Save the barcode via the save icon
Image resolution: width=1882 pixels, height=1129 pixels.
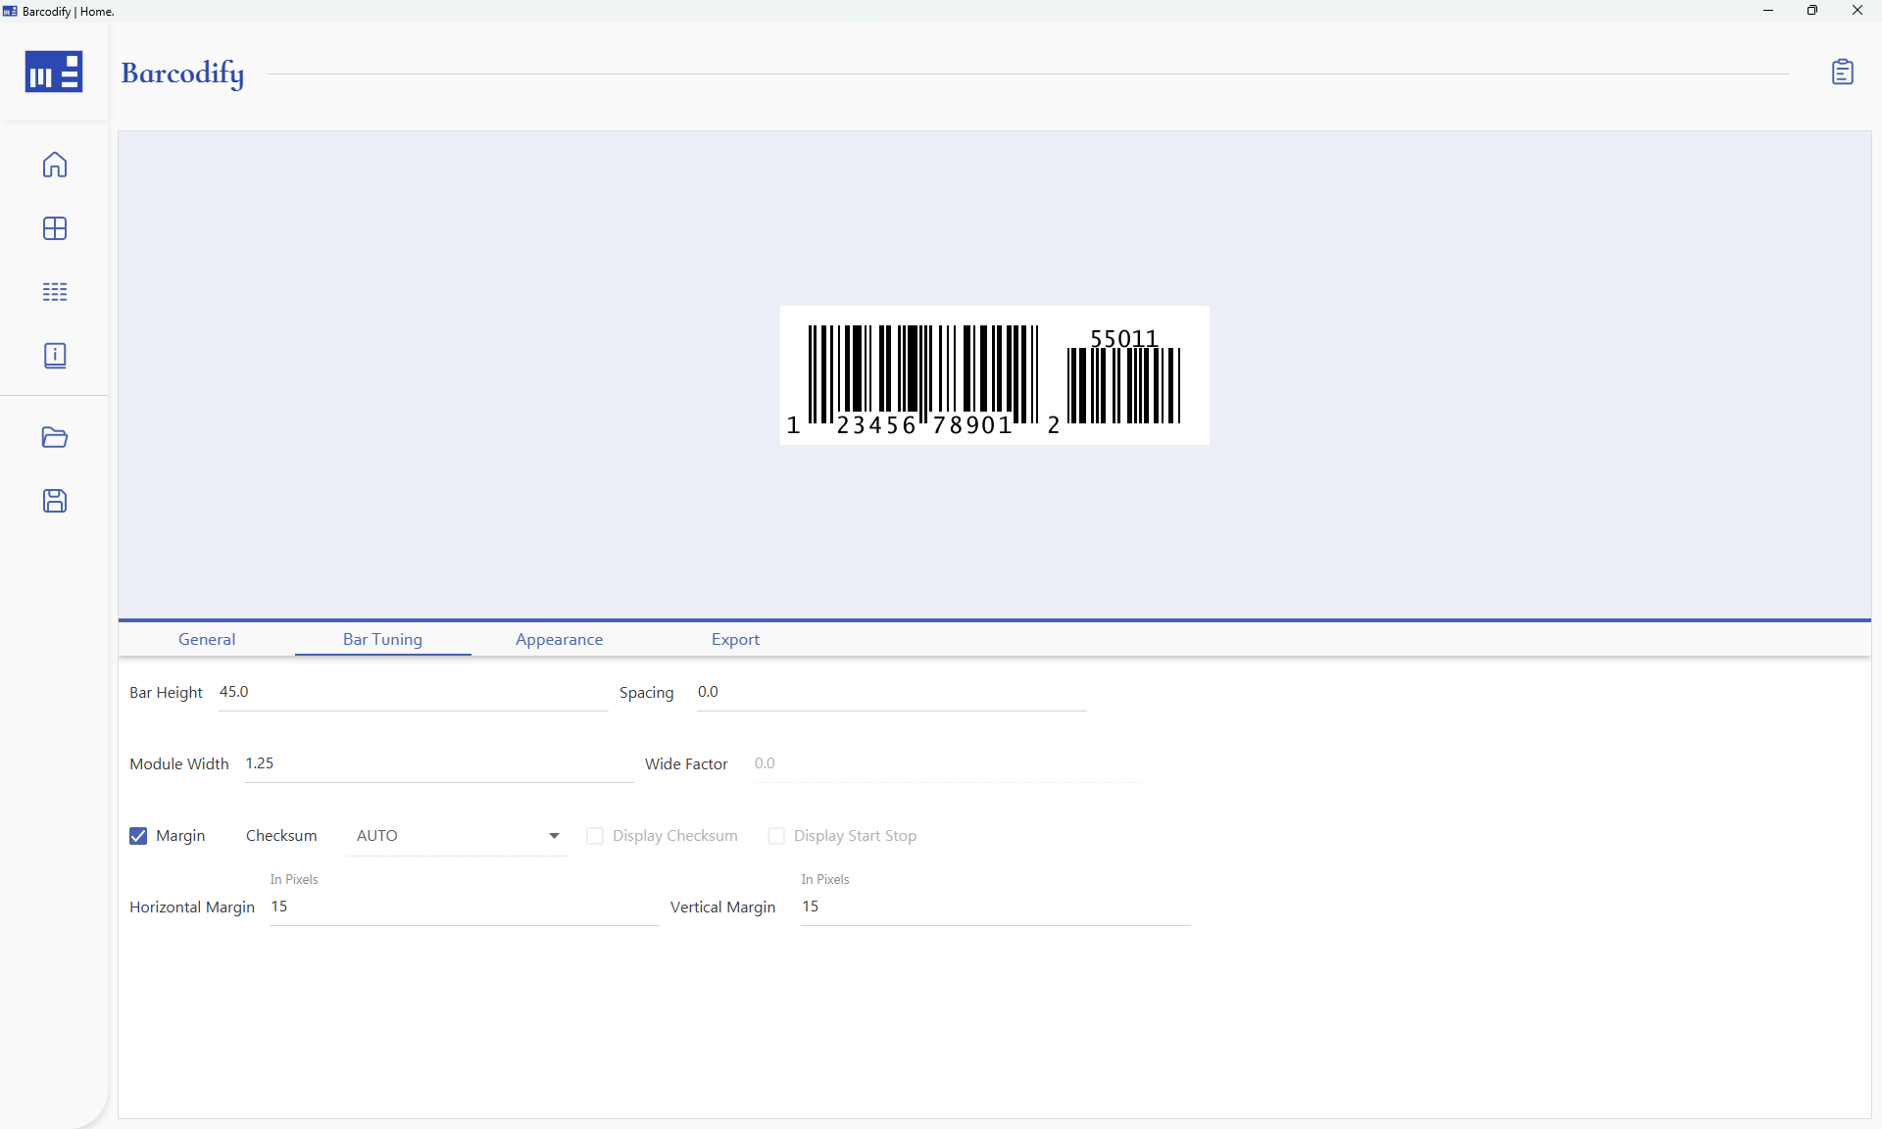[x=54, y=501]
